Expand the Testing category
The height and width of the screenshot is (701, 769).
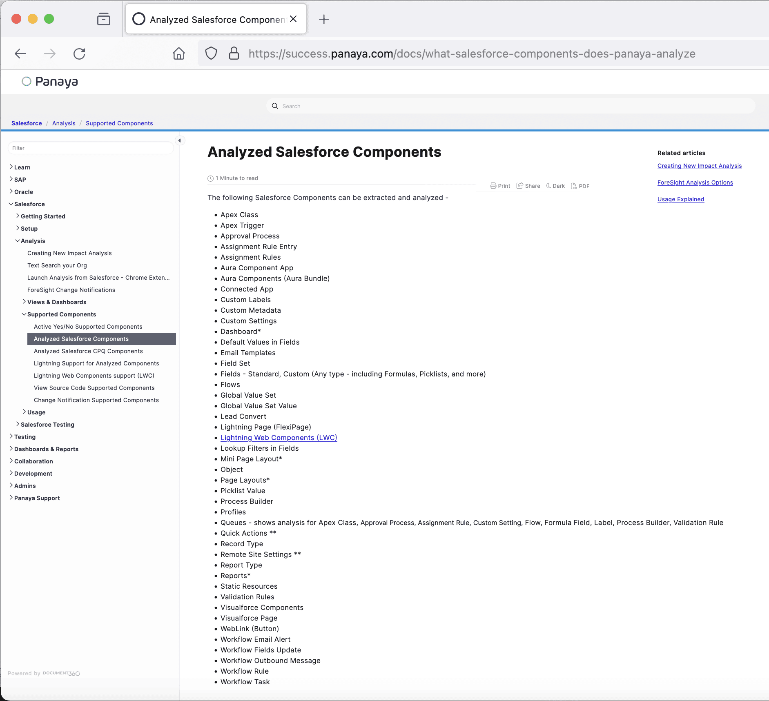click(x=11, y=436)
